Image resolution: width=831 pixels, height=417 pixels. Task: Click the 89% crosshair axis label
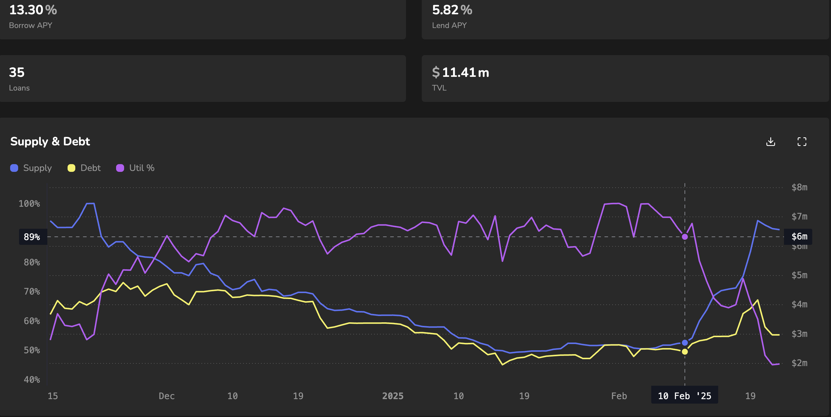tap(32, 237)
